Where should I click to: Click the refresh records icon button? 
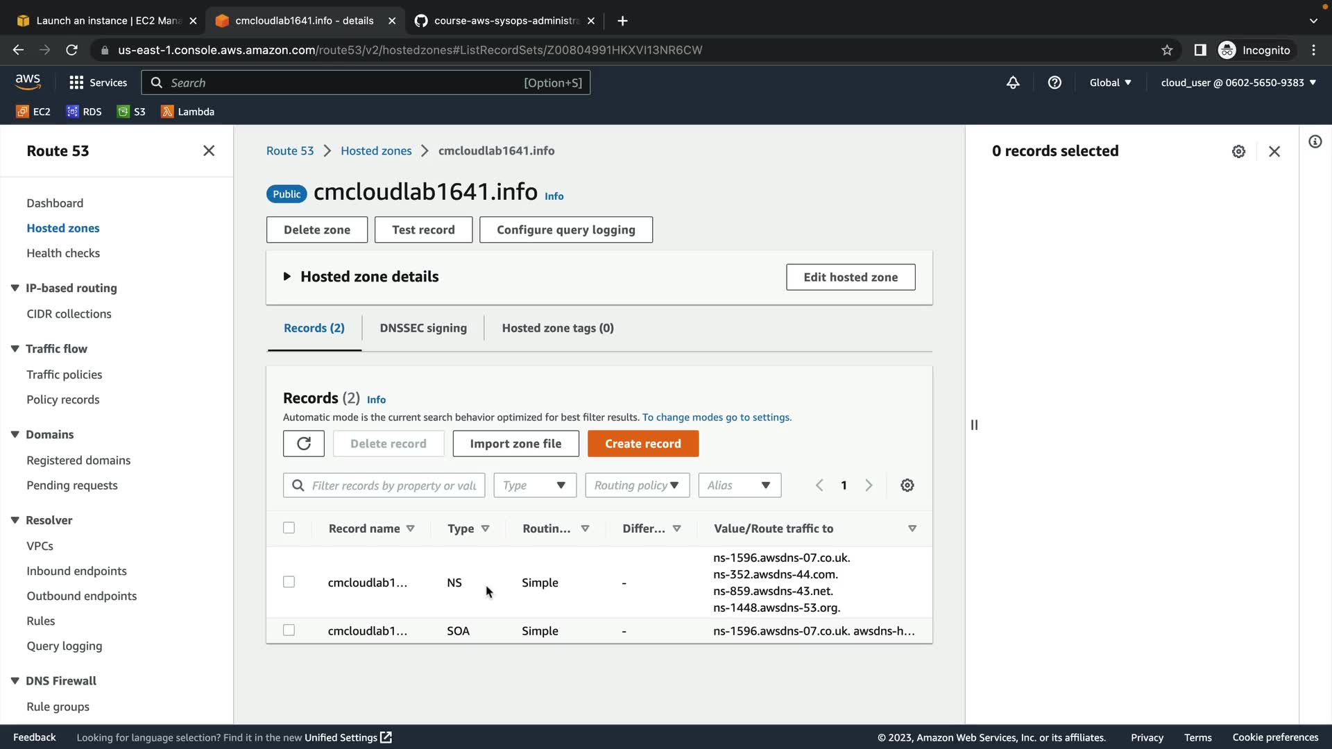tap(303, 444)
